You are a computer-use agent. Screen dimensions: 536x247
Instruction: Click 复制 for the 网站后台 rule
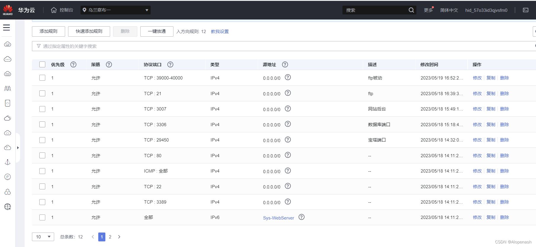(x=491, y=109)
